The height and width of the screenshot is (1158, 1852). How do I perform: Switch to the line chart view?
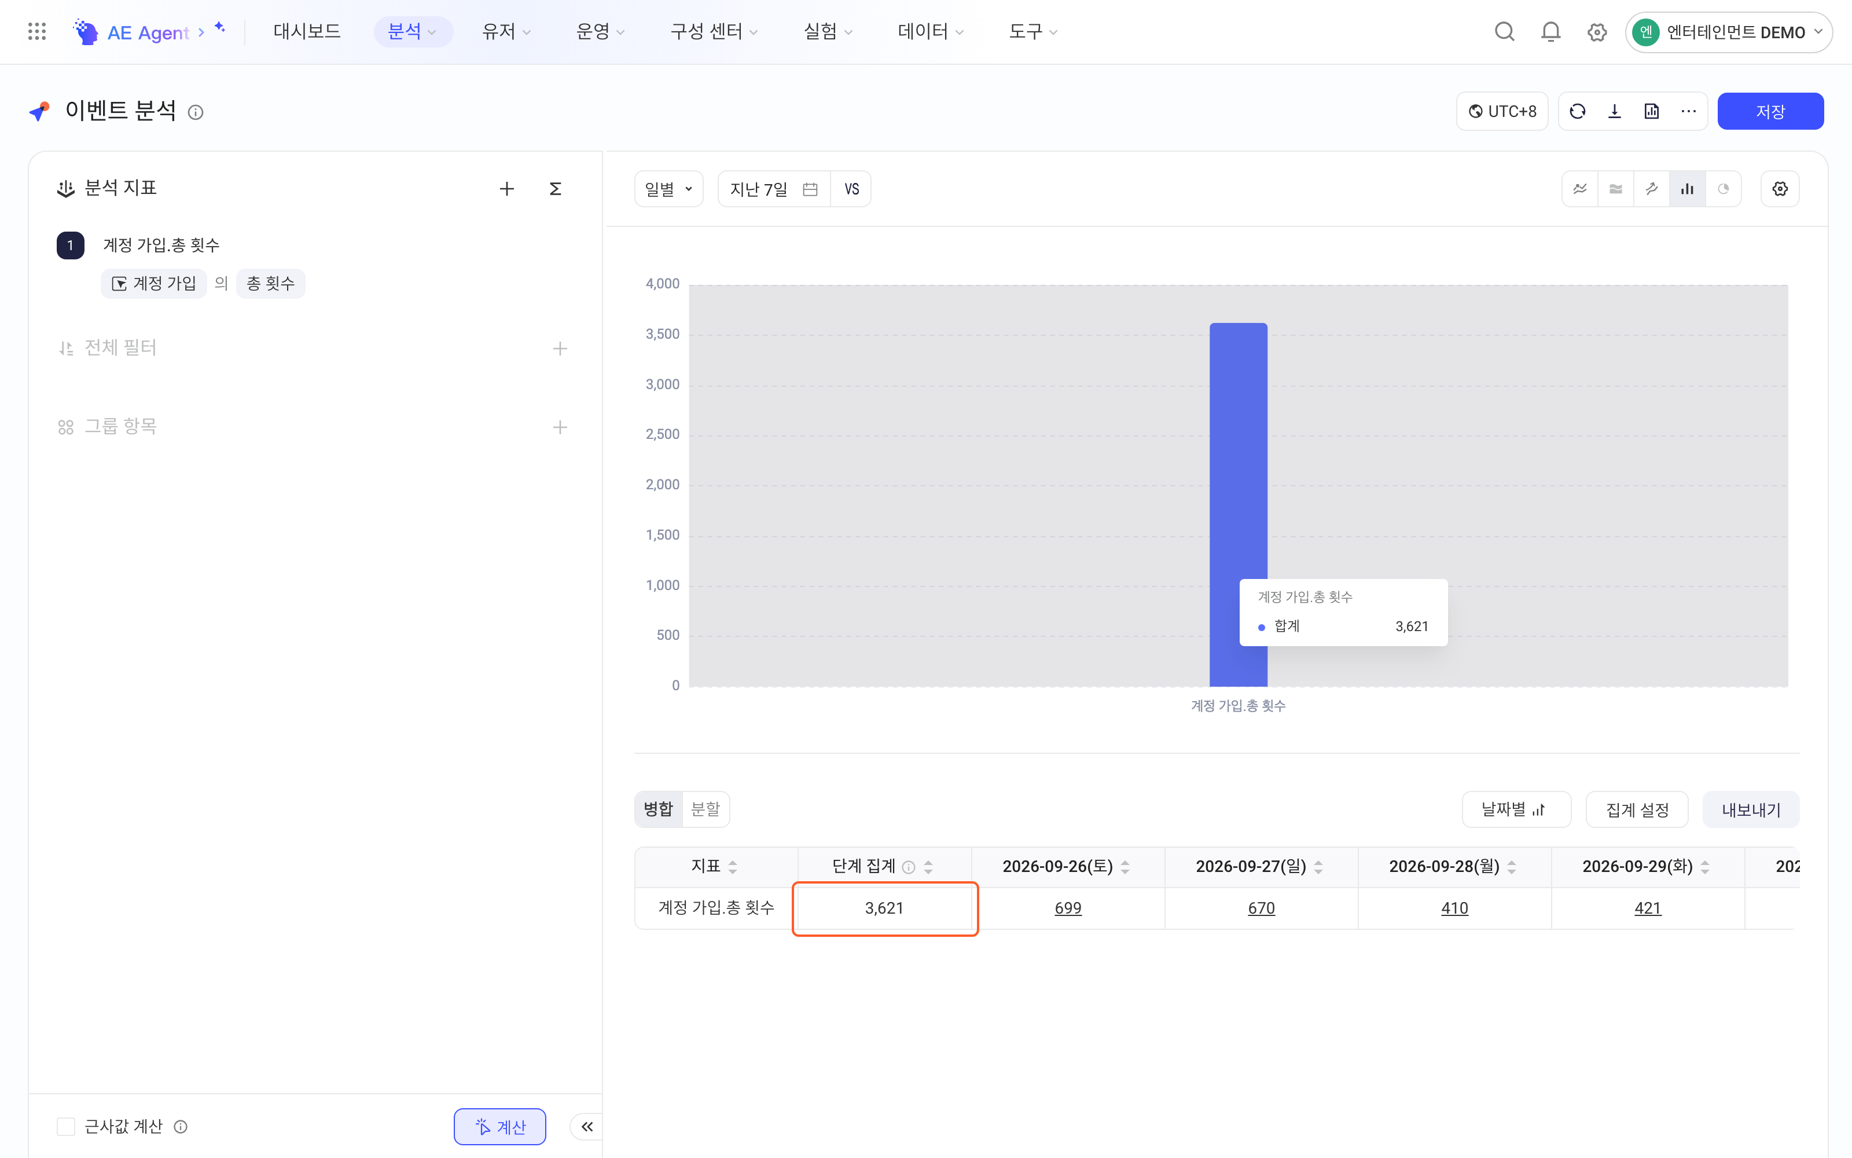click(x=1579, y=188)
